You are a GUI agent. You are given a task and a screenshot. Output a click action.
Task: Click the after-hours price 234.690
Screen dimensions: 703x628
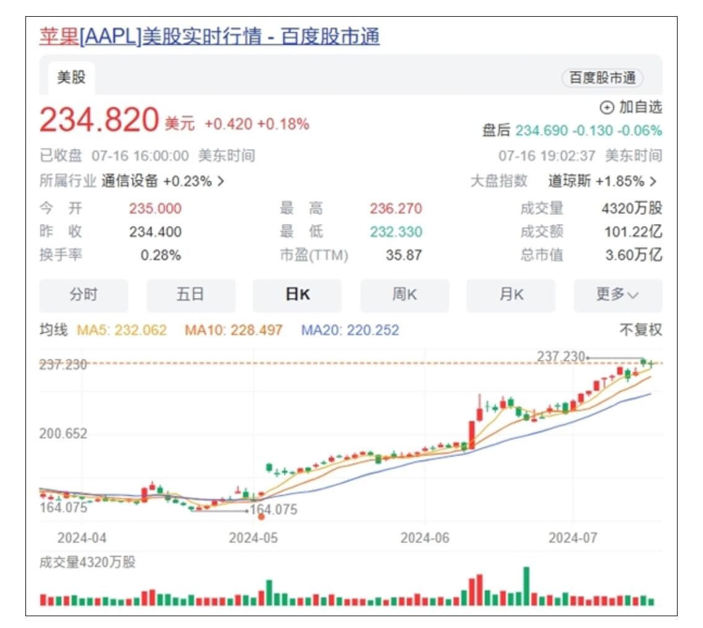pyautogui.click(x=542, y=131)
